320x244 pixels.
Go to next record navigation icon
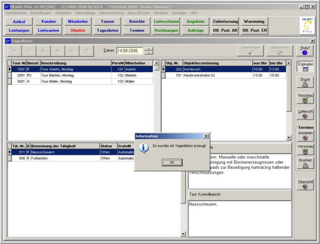coord(43,51)
